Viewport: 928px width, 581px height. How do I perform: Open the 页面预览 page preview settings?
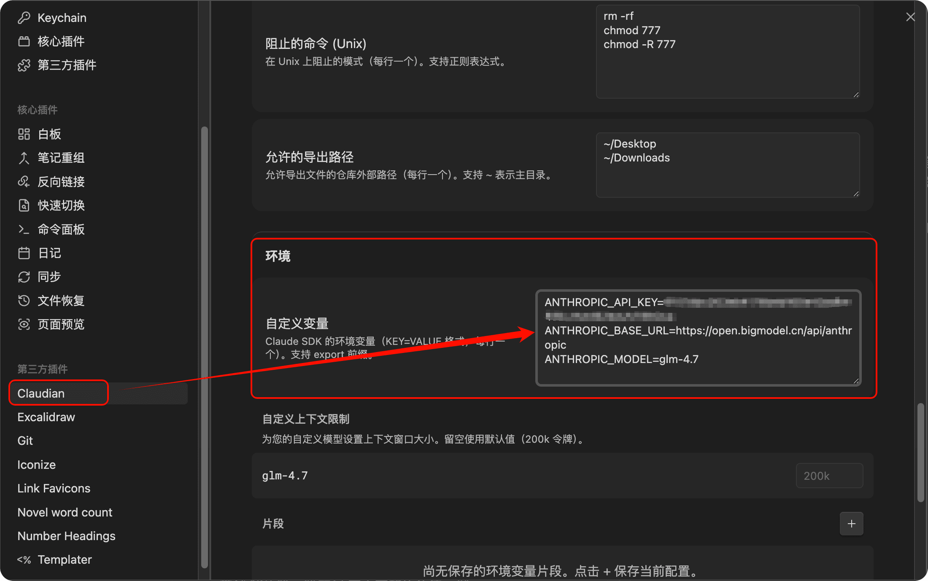click(x=61, y=324)
